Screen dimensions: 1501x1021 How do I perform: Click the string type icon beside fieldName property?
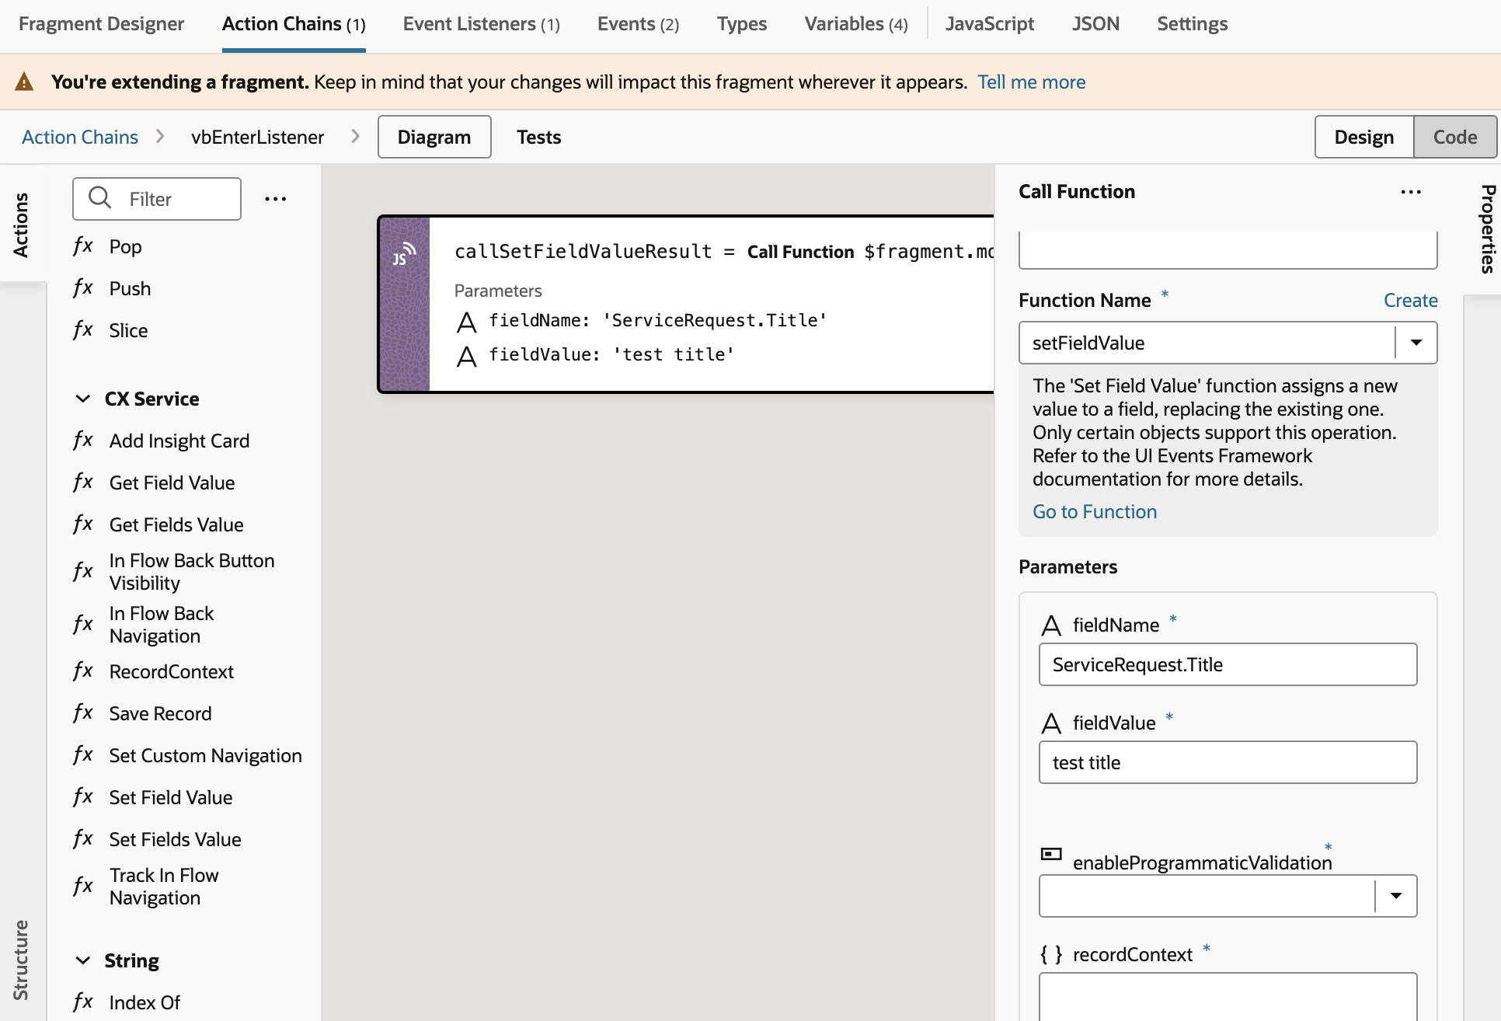1051,625
